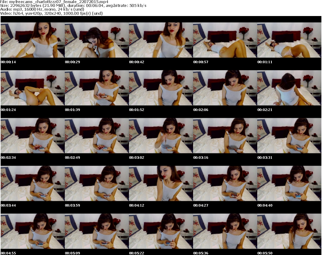
Task: Click the timestamp label 00:00:29
Action: click(73, 62)
